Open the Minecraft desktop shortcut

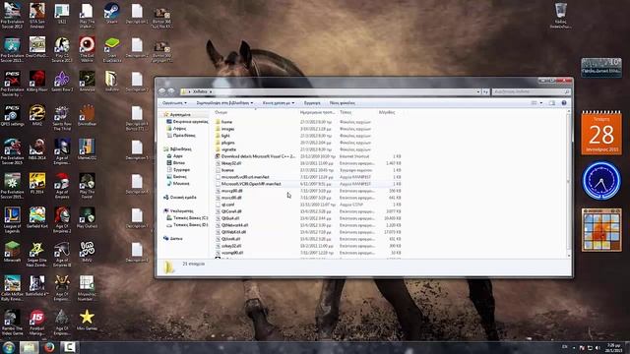coord(12,252)
